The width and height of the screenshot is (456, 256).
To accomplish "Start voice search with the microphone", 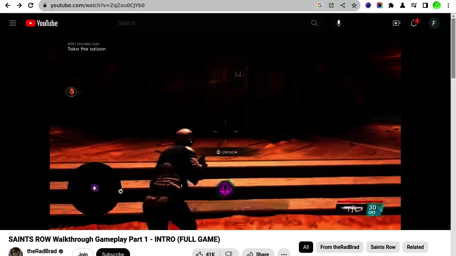I will (339, 23).
